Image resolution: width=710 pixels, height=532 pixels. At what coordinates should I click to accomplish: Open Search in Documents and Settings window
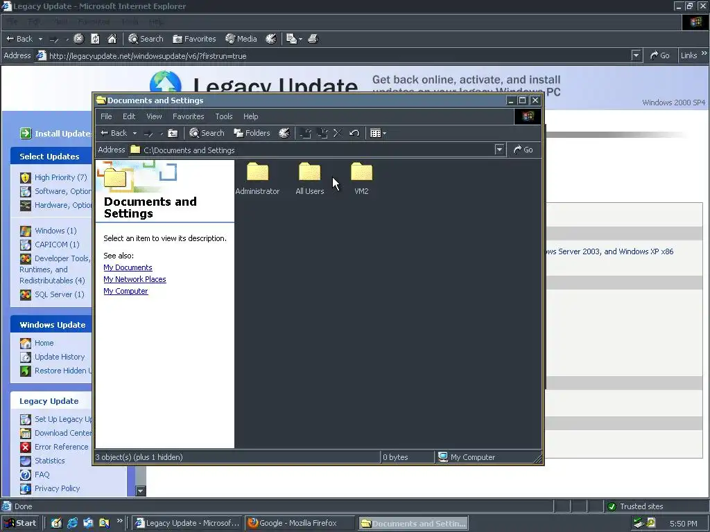point(207,133)
